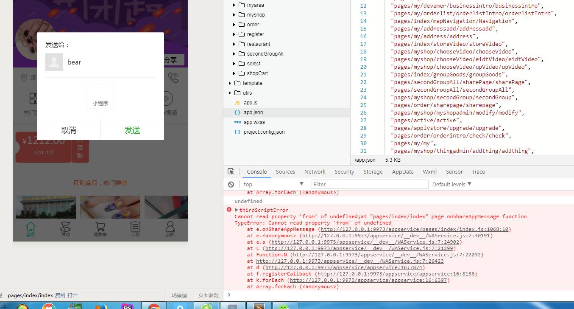Tap the phone call icon in simulator
This screenshot has height=309, width=574.
173,77
